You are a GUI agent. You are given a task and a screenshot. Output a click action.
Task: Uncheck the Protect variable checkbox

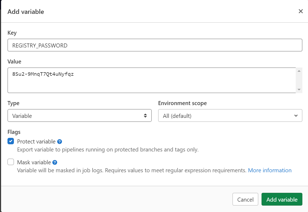click(x=11, y=141)
